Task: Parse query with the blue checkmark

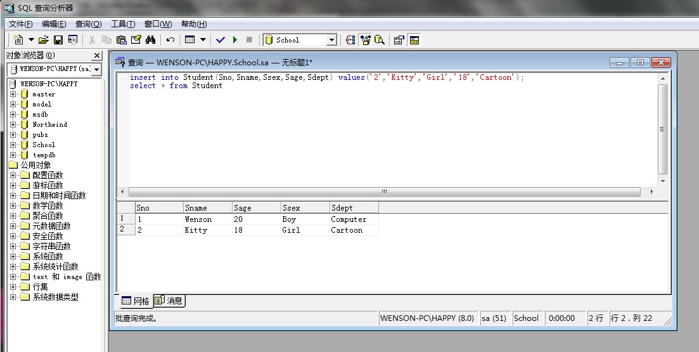Action: click(x=221, y=40)
